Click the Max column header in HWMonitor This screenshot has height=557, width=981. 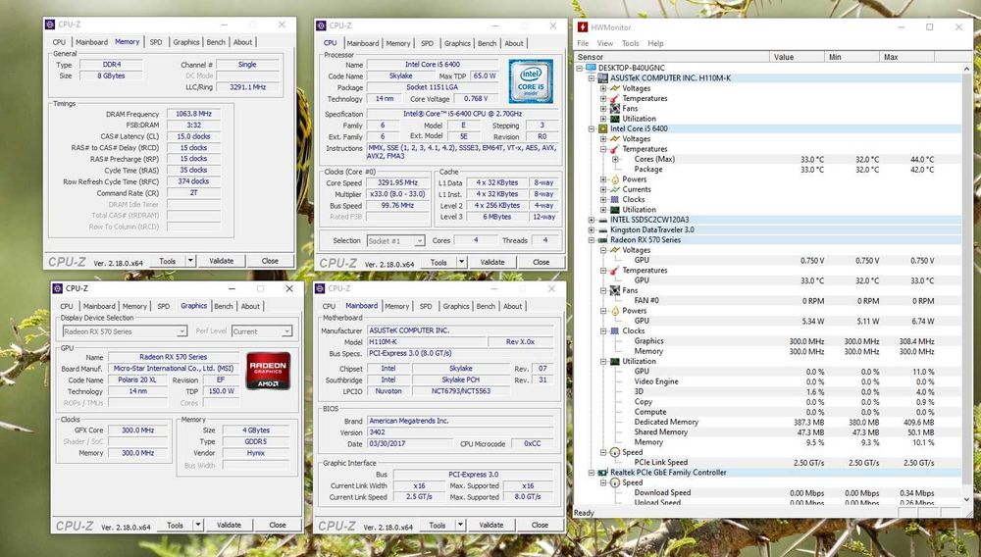tap(907, 56)
